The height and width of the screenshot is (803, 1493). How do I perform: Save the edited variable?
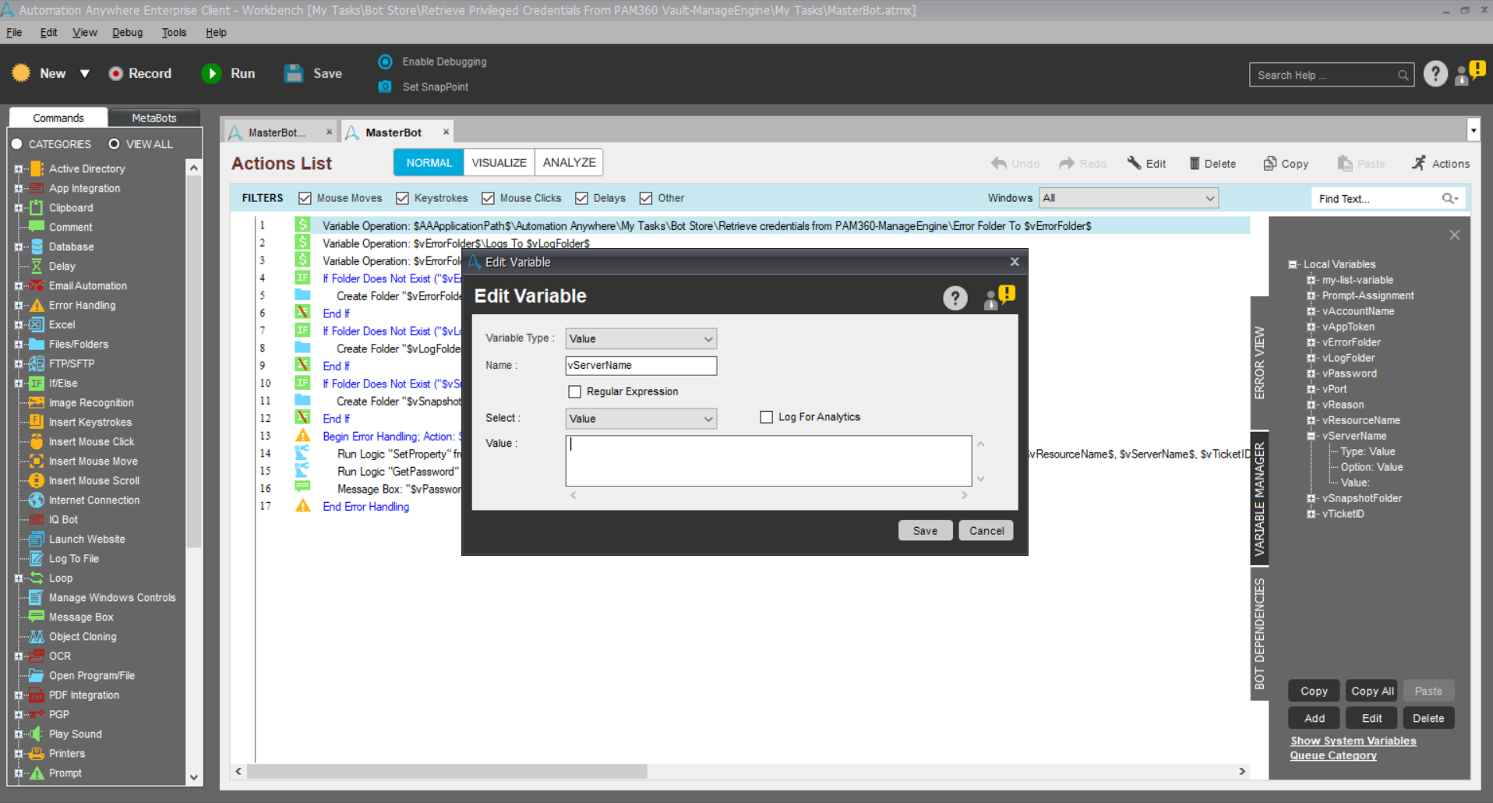[925, 530]
